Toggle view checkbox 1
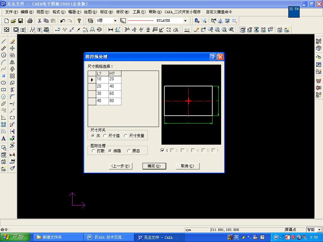Screen dimensions: 323x242 click(x=162, y=150)
